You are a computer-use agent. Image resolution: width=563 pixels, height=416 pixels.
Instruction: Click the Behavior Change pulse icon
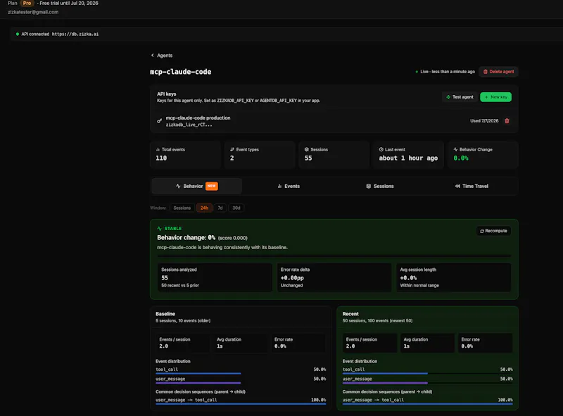coord(455,149)
